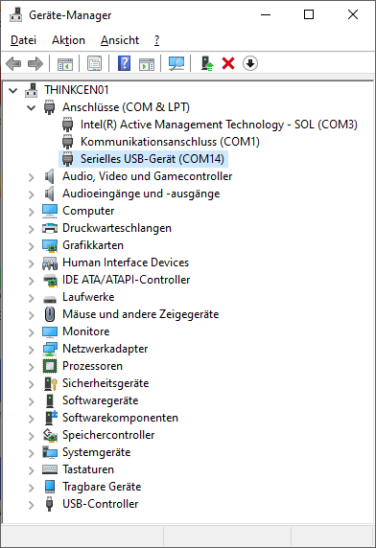The width and height of the screenshot is (376, 548).
Task: Click the disable device down-arrow icon
Action: coord(250,63)
